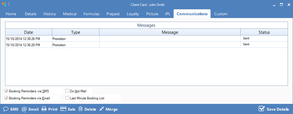Click the app logo in title bar
The image size is (293, 114).
tap(4, 5)
